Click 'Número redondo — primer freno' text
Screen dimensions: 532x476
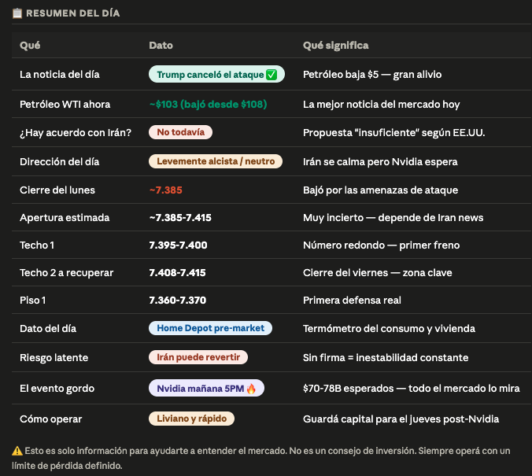click(382, 245)
